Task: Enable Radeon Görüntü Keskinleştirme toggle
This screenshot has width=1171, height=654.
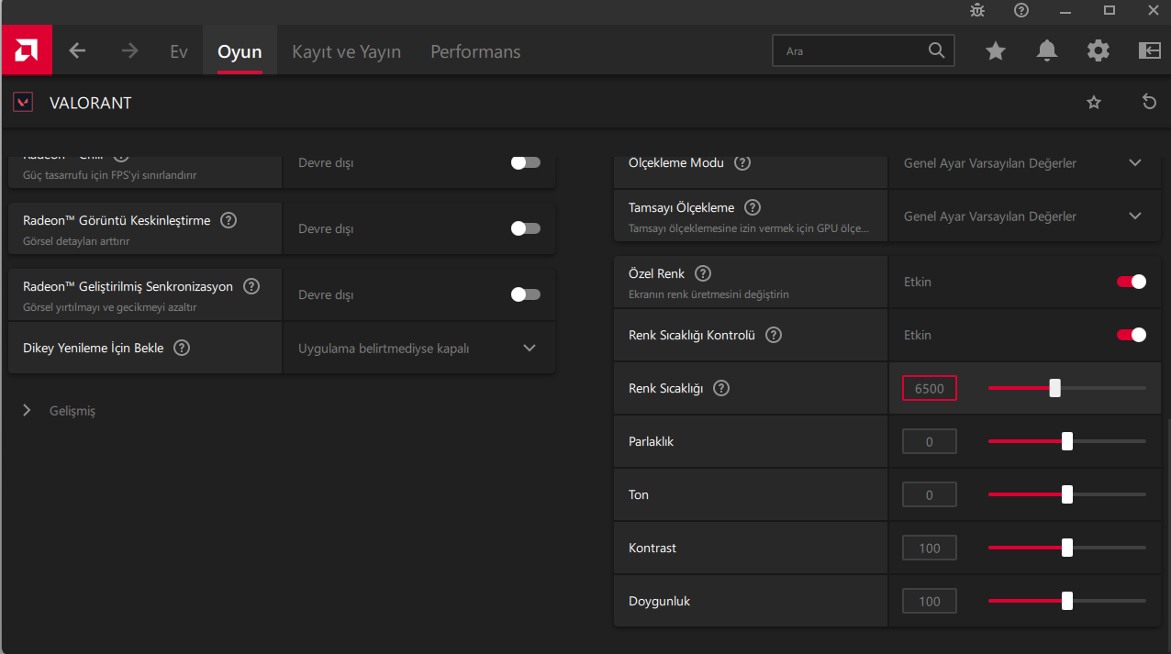Action: (x=525, y=228)
